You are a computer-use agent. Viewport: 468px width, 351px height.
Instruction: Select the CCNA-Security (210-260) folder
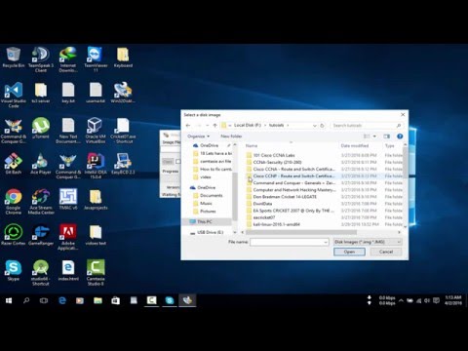point(277,162)
